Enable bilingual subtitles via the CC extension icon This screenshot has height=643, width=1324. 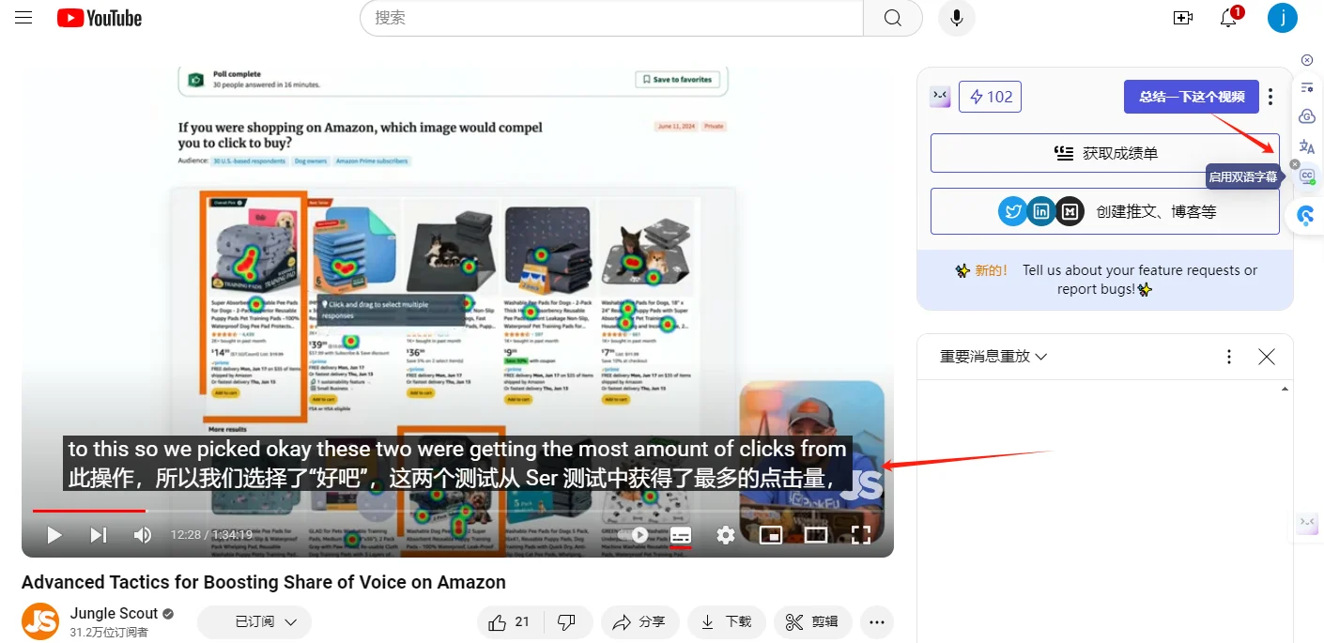tap(1306, 176)
